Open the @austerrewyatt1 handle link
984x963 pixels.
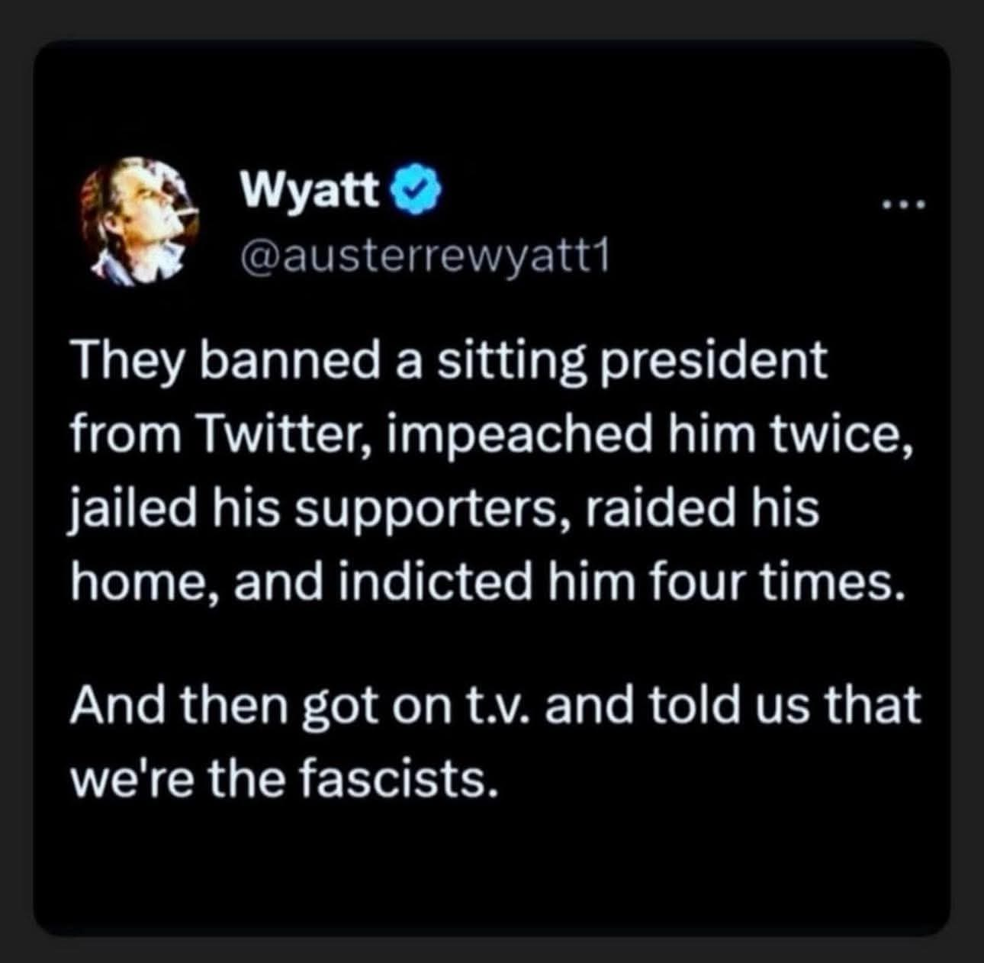(x=426, y=261)
